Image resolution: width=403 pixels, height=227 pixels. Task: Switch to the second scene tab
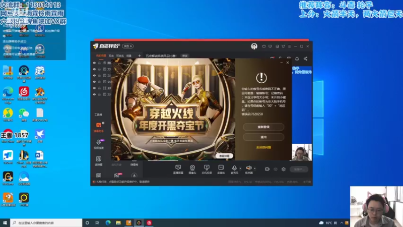(x=111, y=55)
